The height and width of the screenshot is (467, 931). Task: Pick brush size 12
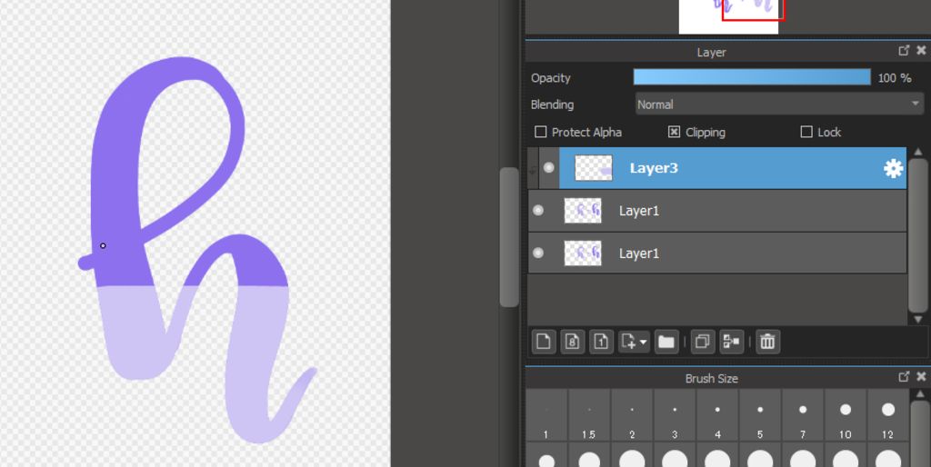pos(888,415)
